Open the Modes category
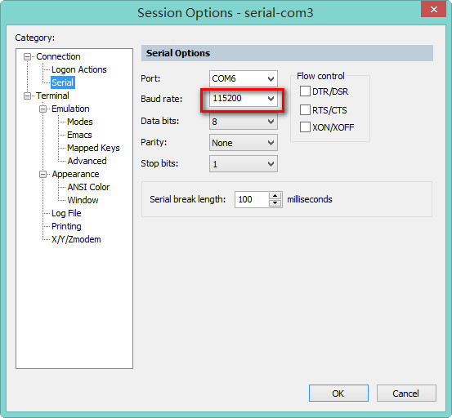Viewport: 452px width, 418px height. click(x=80, y=122)
